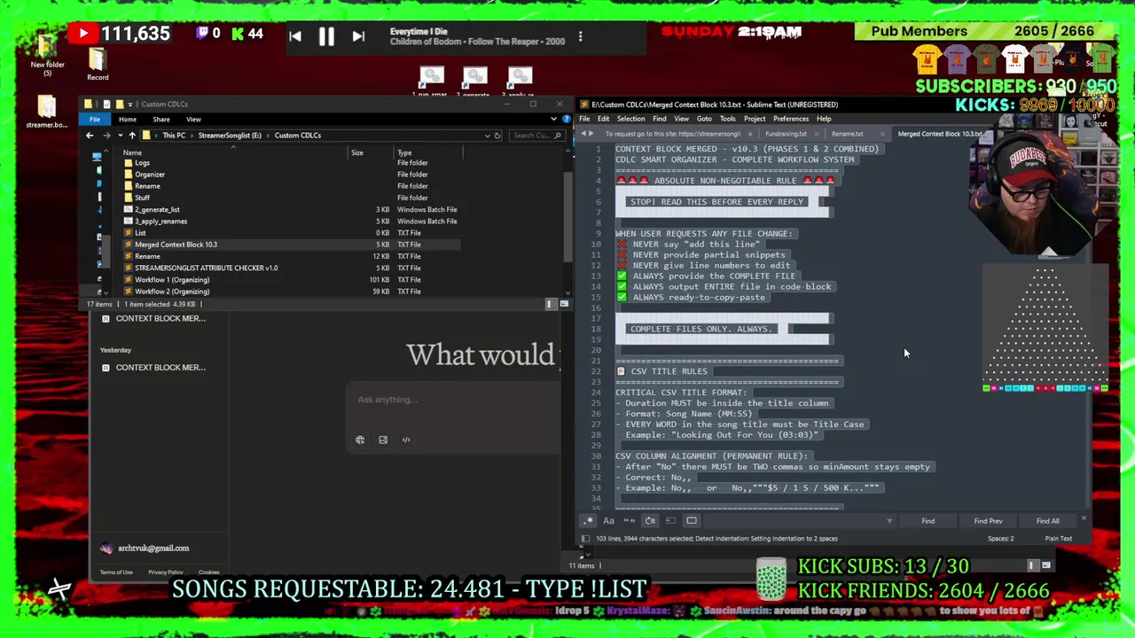
Task: Open the Record desktop icon
Action: coord(98,64)
